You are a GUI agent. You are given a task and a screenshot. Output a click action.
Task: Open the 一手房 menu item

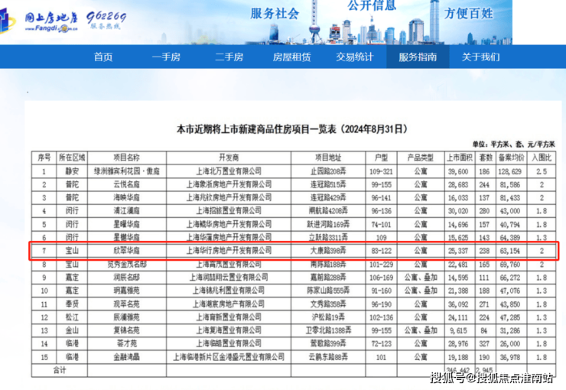[166, 57]
